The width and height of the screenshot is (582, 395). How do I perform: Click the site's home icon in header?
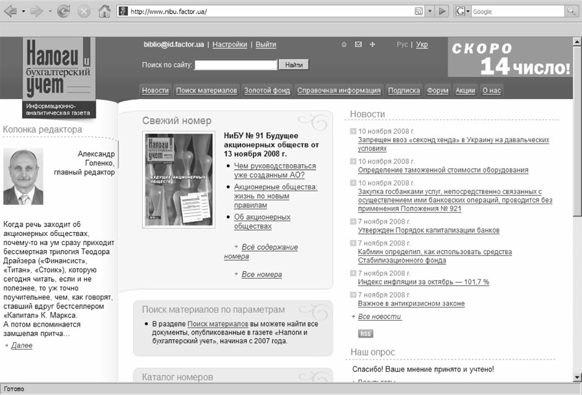[344, 45]
